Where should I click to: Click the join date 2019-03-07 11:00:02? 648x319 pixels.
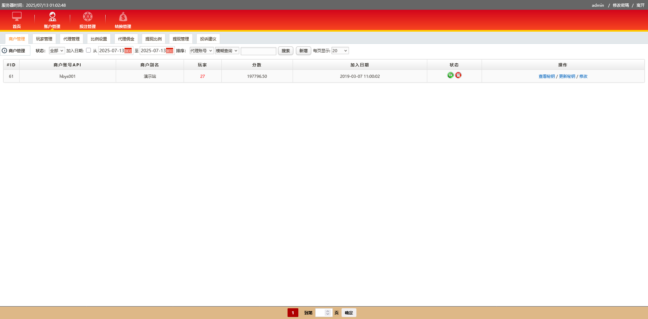pos(360,76)
